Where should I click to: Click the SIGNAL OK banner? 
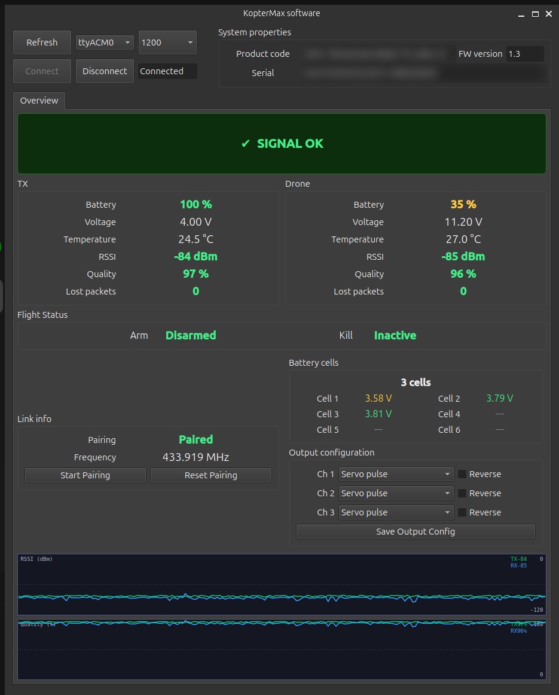[282, 144]
